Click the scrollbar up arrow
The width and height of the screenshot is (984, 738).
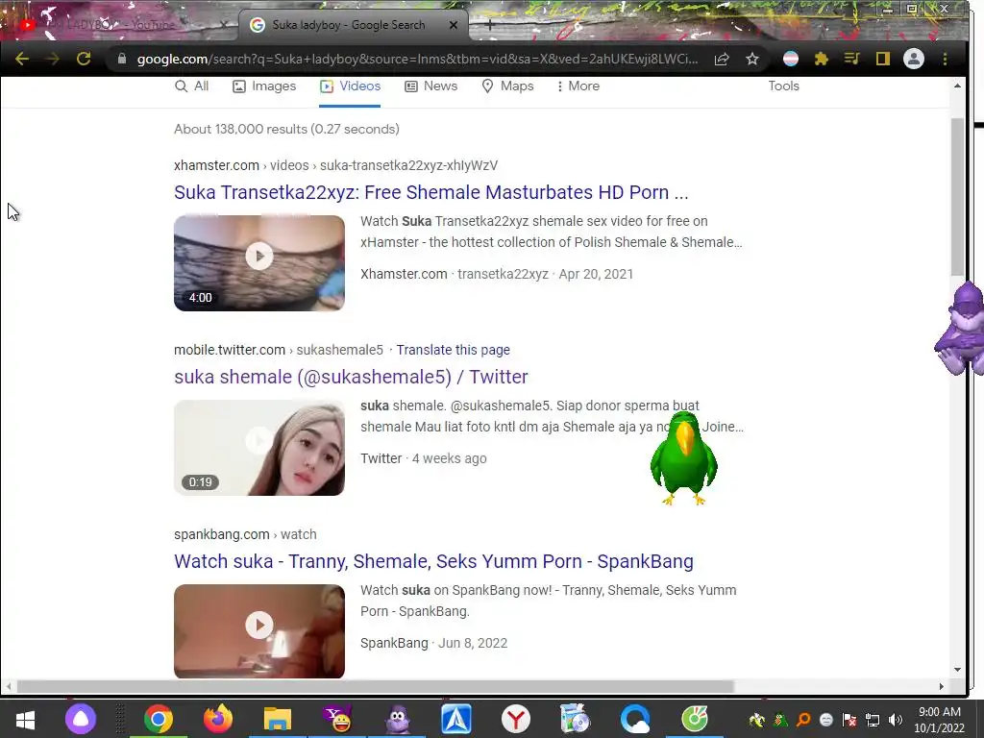(x=957, y=86)
